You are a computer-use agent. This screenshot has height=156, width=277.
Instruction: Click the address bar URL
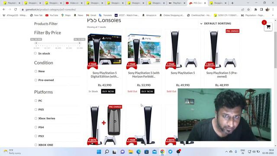(51, 10)
